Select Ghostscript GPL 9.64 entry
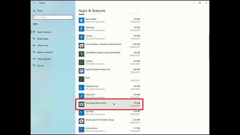Viewport: 240px width, 135px height. click(x=109, y=121)
